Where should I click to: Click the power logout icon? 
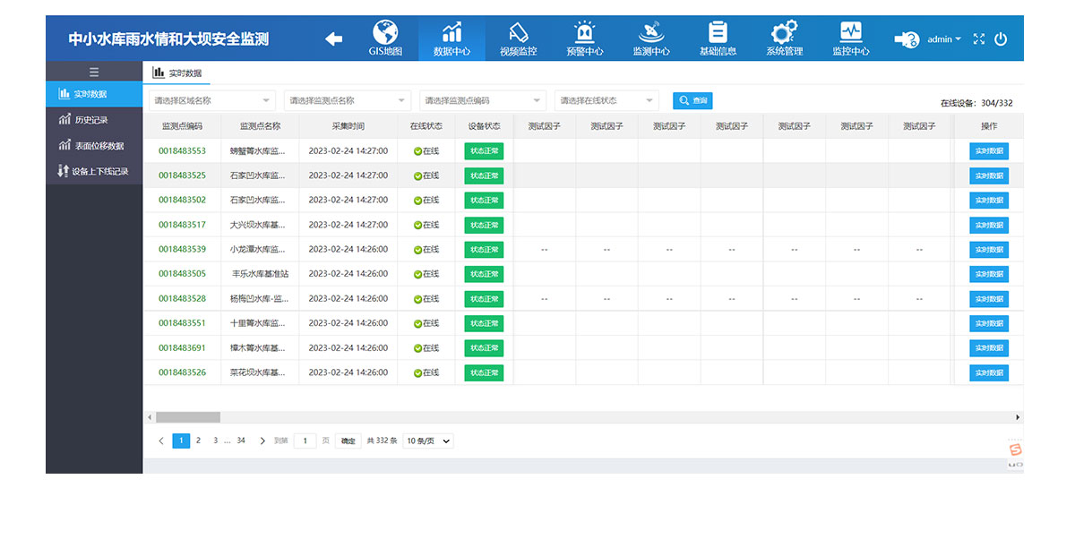tap(1001, 39)
